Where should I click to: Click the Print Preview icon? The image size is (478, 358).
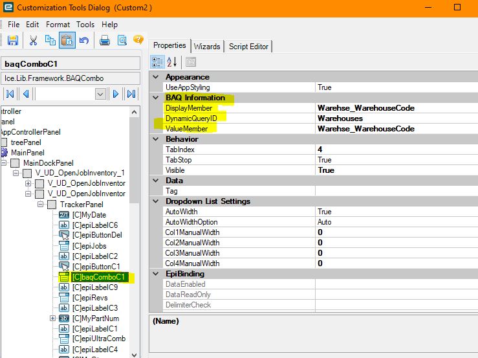point(122,40)
